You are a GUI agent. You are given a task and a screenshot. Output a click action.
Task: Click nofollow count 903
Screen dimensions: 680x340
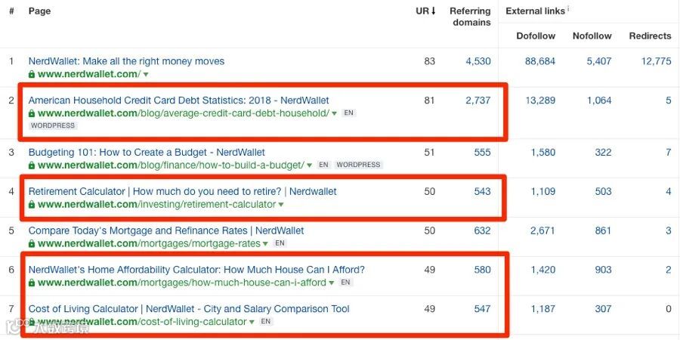(x=603, y=270)
